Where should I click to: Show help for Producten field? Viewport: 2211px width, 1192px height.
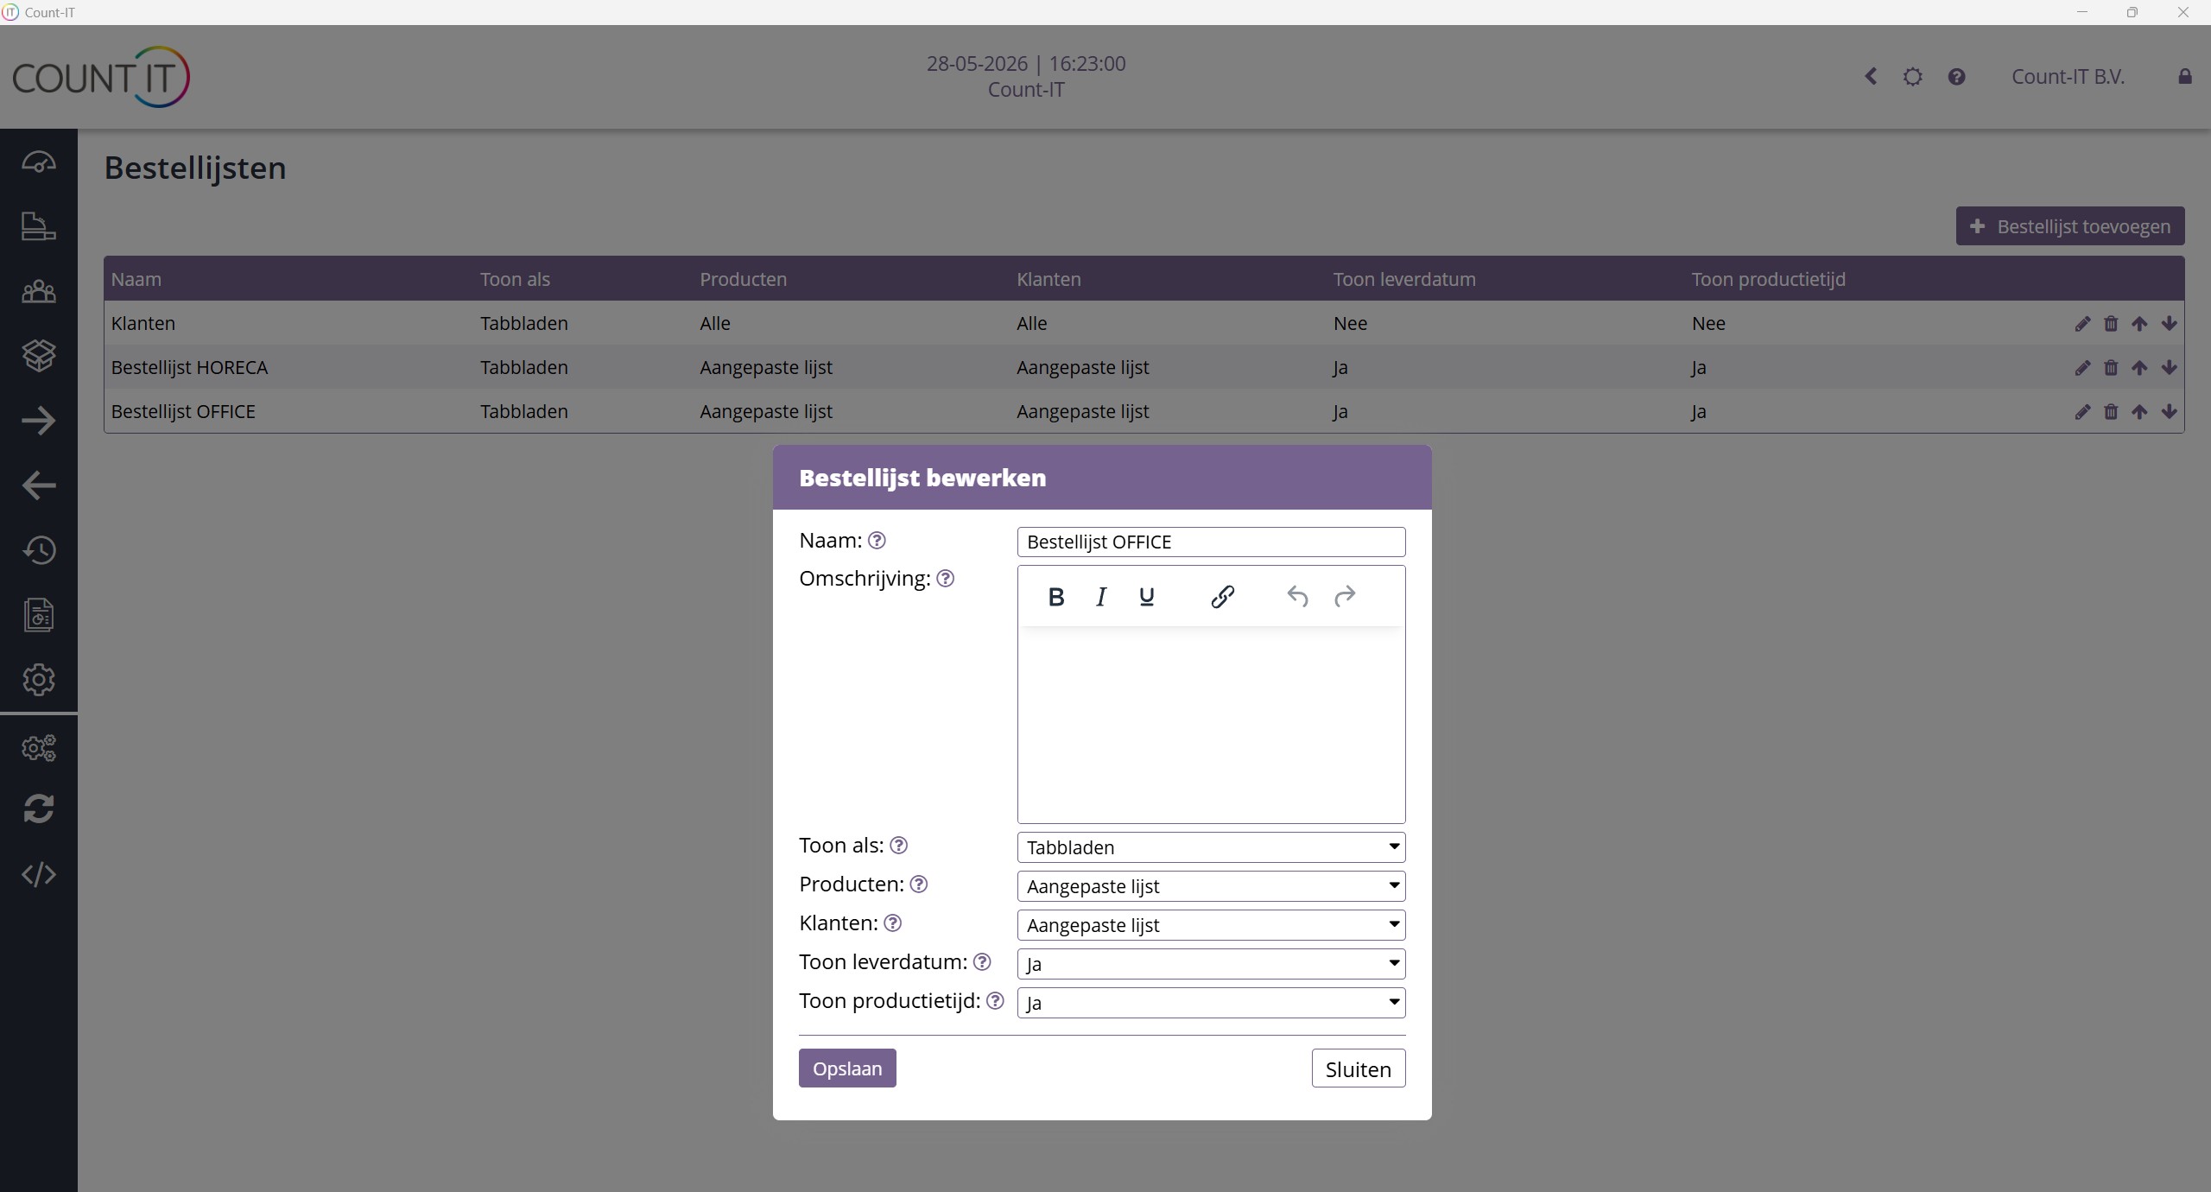tap(919, 884)
